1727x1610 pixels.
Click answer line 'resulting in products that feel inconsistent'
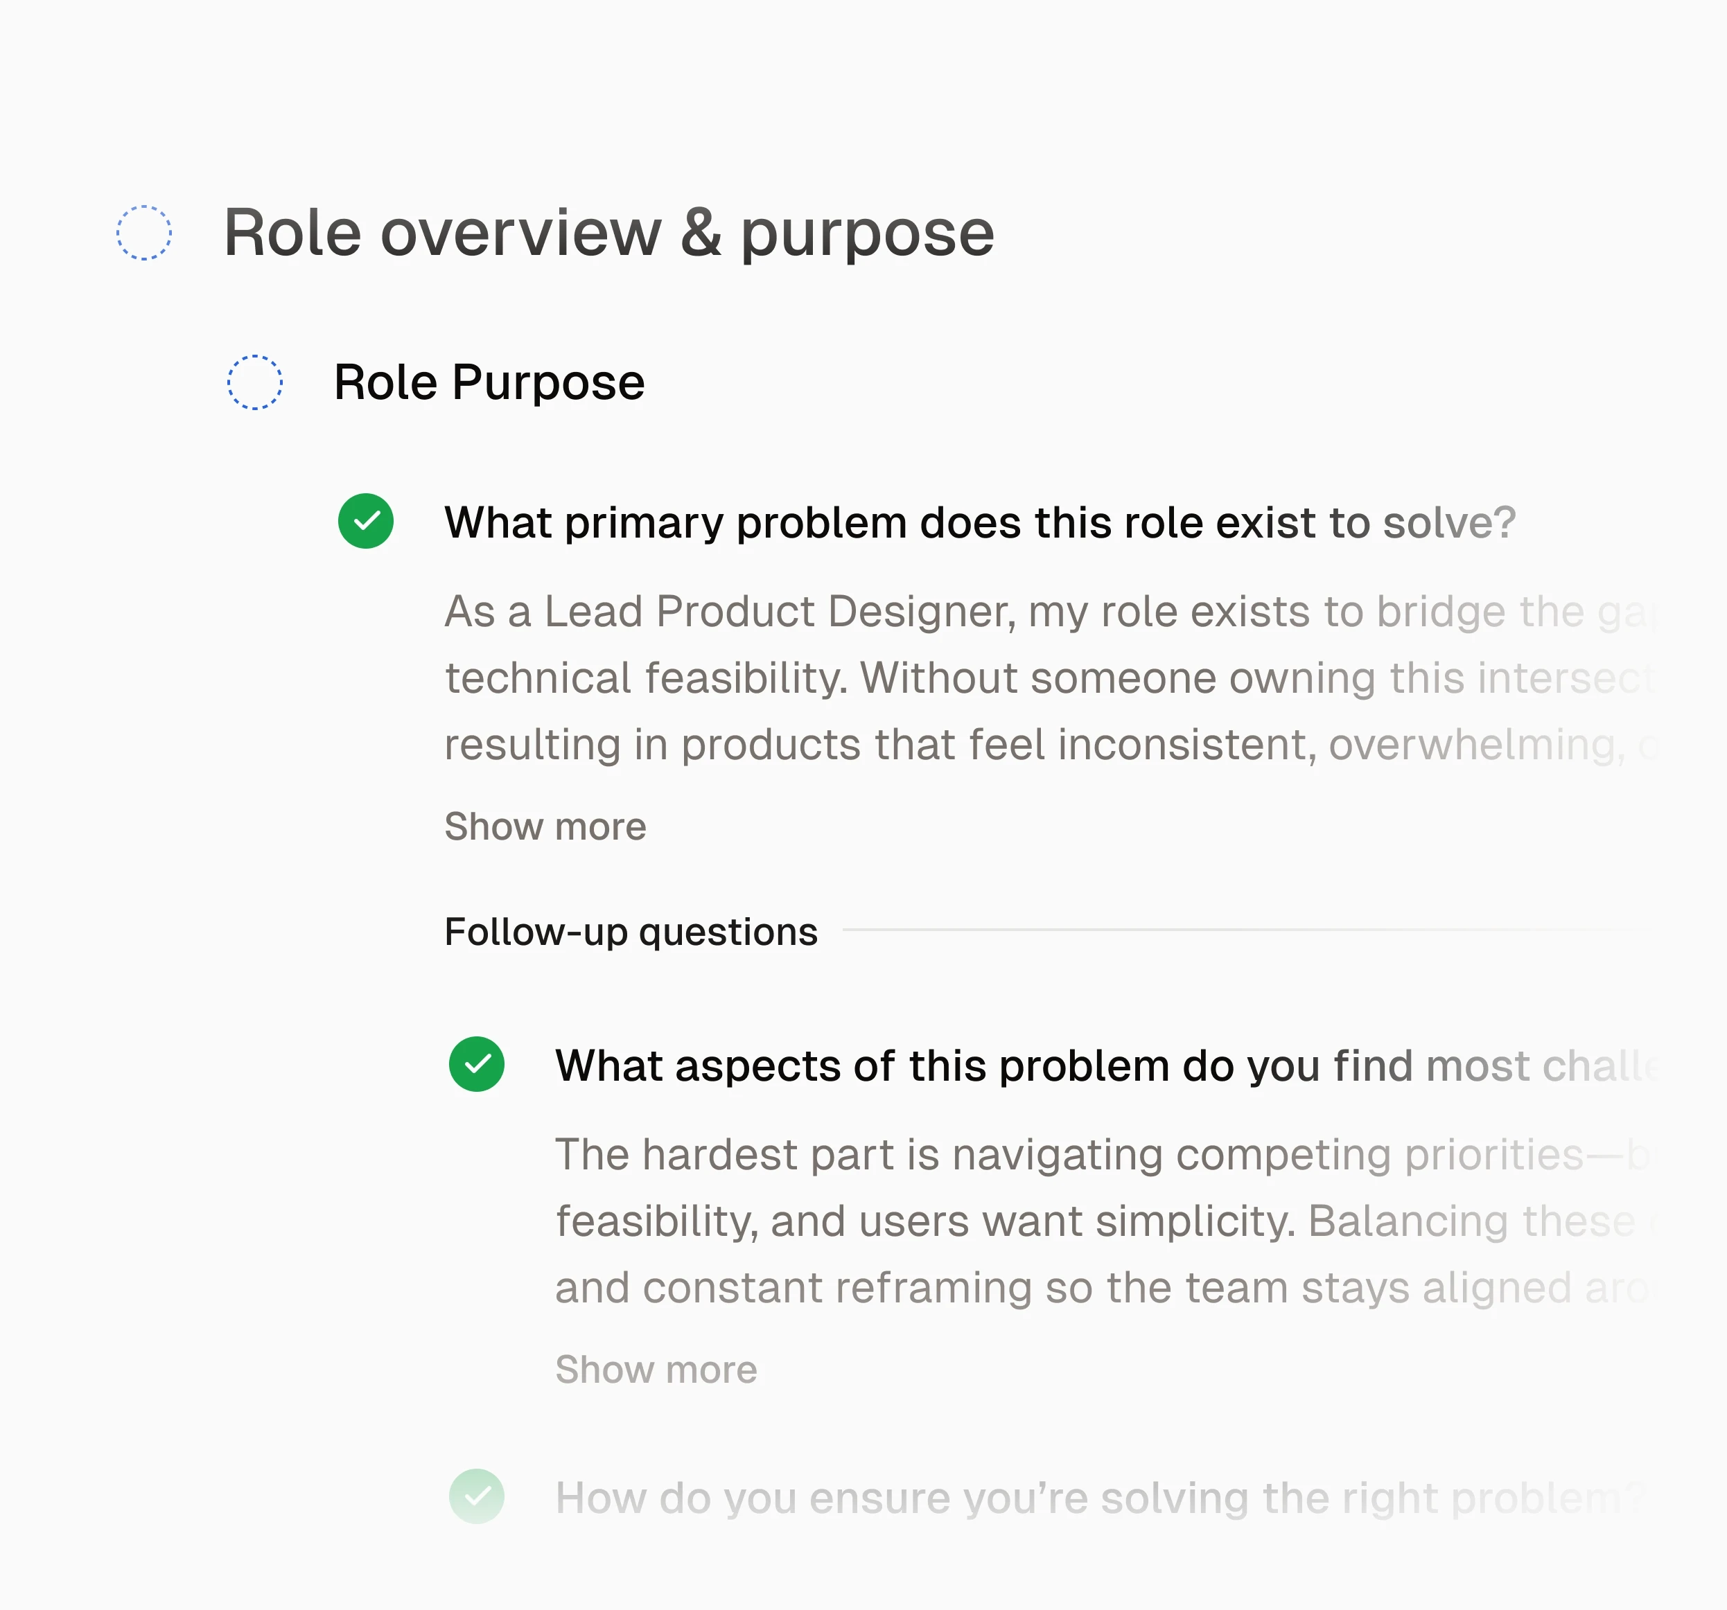pyautogui.click(x=1042, y=744)
